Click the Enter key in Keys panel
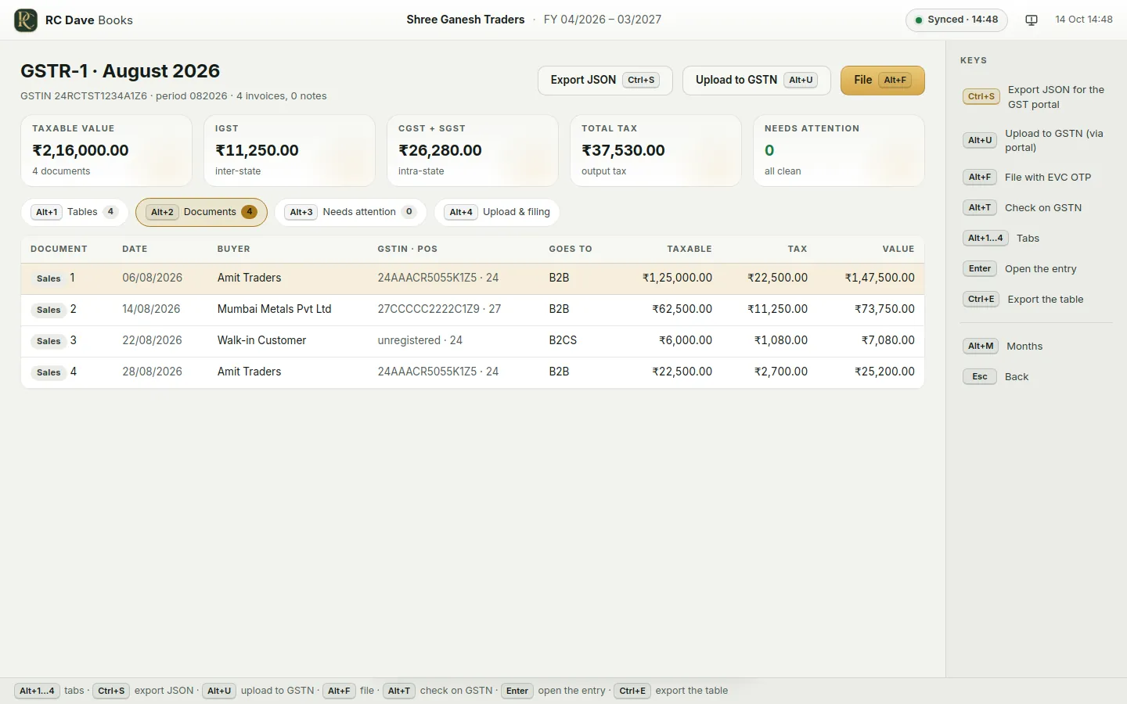The image size is (1127, 704). coord(980,269)
